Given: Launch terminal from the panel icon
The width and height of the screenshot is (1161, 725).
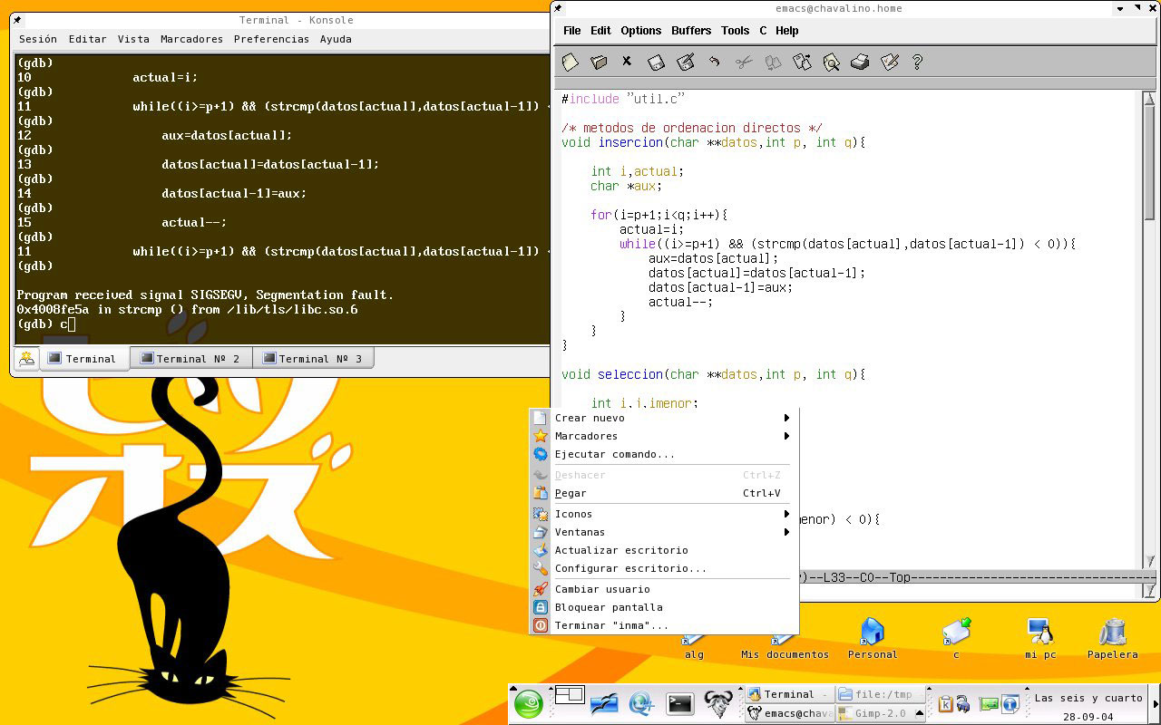Looking at the screenshot, I should [x=679, y=704].
